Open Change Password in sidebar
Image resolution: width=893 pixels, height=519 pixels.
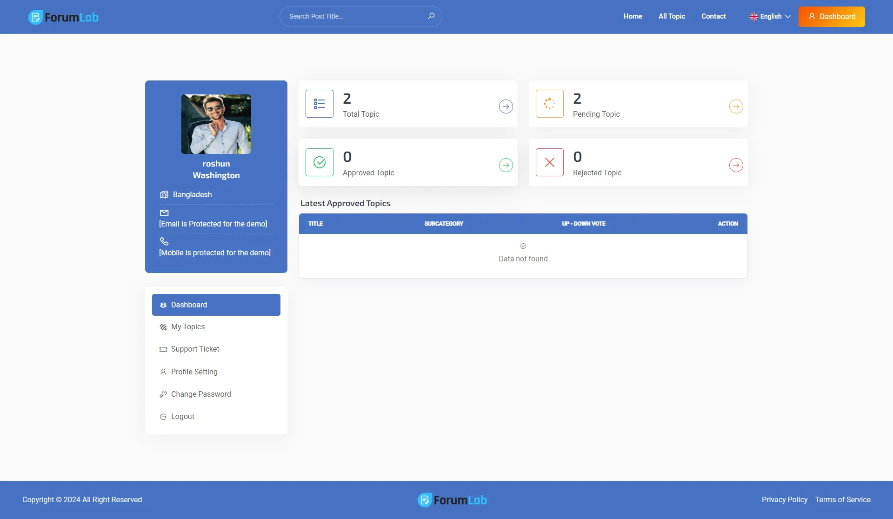(216, 394)
